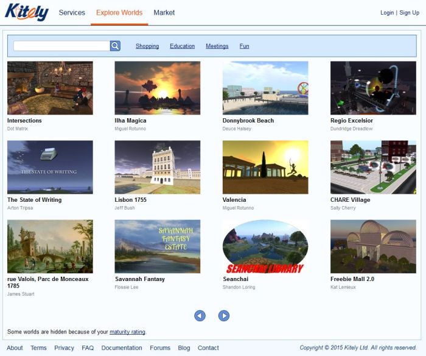Click owner name Kat Lemieux
The height and width of the screenshot is (356, 426).
point(343,287)
